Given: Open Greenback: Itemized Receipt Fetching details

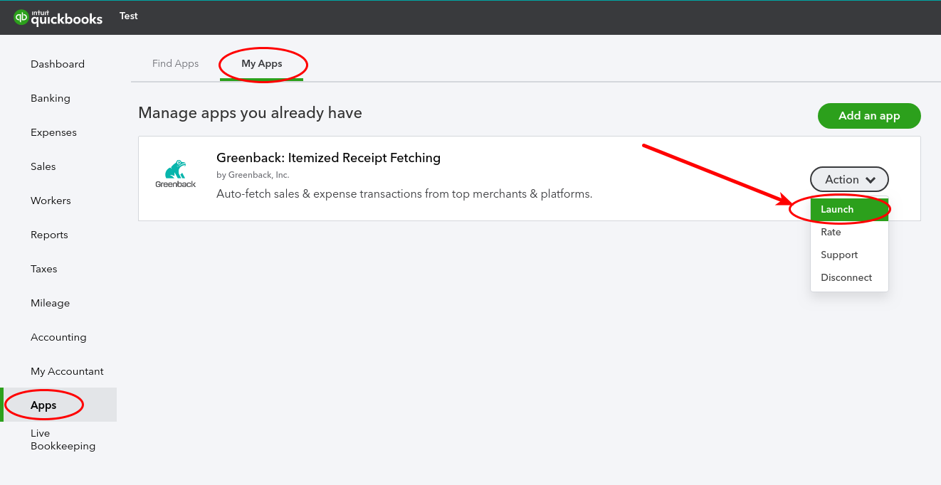Looking at the screenshot, I should point(328,157).
